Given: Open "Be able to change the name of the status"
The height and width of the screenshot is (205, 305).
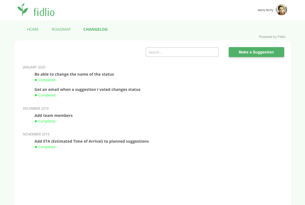Looking at the screenshot, I should point(74,74).
